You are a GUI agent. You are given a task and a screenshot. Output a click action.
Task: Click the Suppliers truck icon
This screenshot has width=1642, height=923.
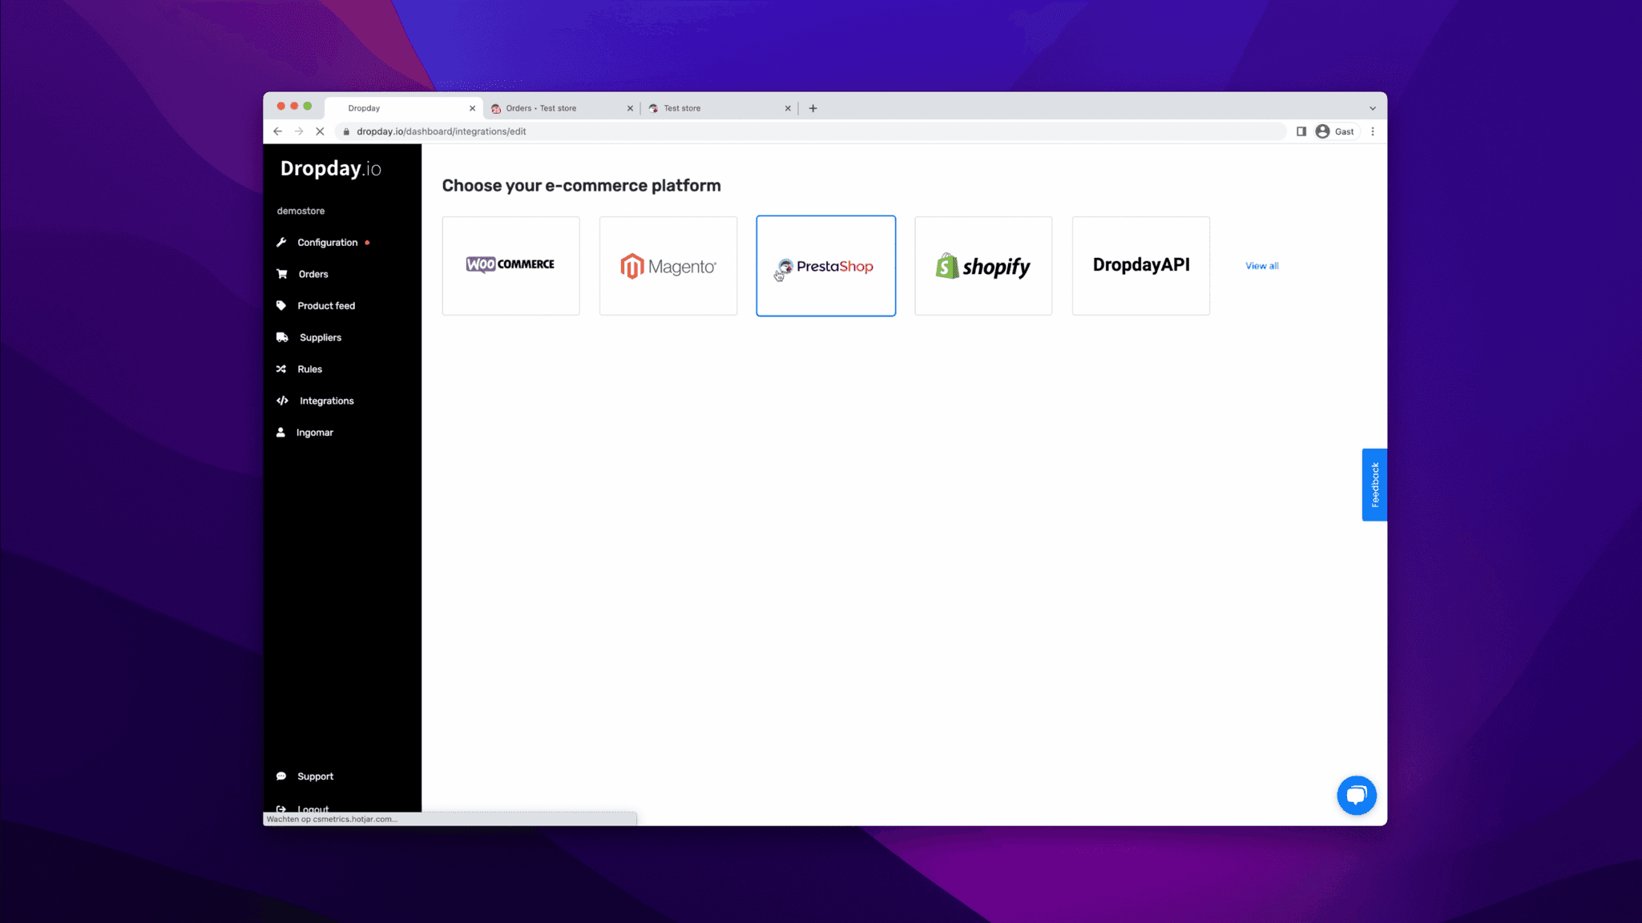pos(282,337)
